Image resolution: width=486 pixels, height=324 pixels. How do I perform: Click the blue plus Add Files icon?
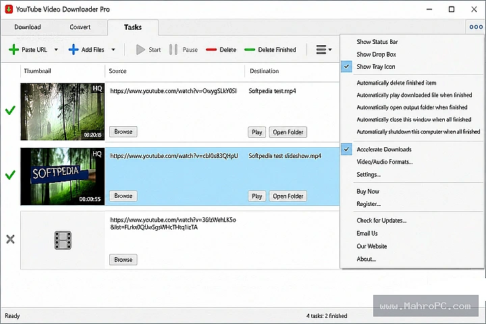coord(74,49)
